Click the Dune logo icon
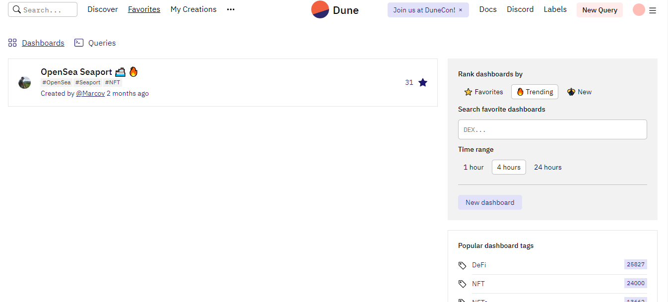 [320, 9]
